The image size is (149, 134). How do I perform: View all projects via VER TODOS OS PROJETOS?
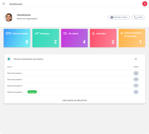point(74,101)
